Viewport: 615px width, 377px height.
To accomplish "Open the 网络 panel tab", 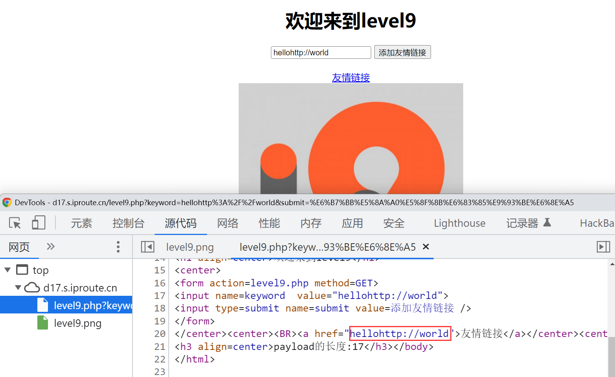I will tap(228, 223).
